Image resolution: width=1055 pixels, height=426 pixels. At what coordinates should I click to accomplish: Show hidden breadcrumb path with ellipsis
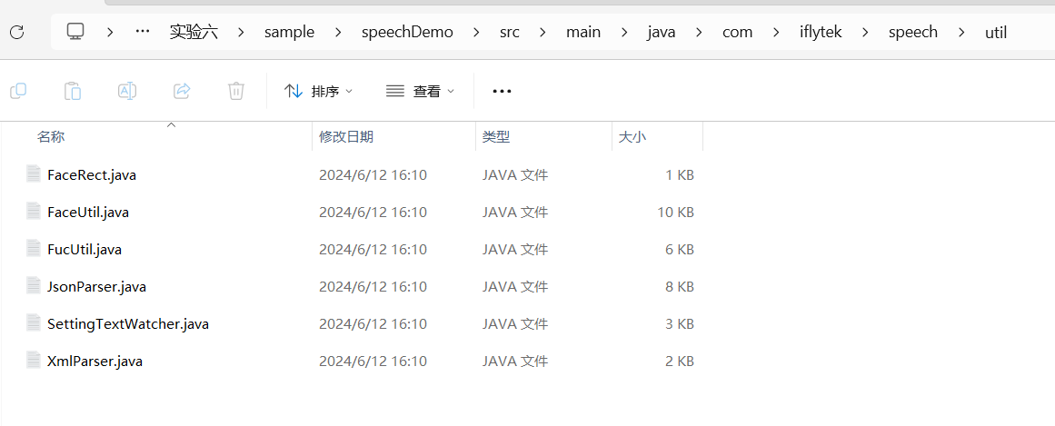click(142, 32)
